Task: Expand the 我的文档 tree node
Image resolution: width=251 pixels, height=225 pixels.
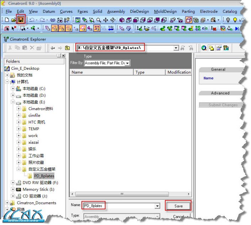Action: pyautogui.click(x=7, y=75)
